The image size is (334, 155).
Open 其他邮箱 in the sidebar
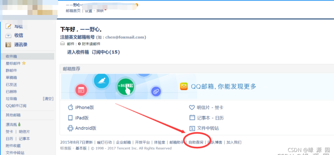click(x=13, y=115)
